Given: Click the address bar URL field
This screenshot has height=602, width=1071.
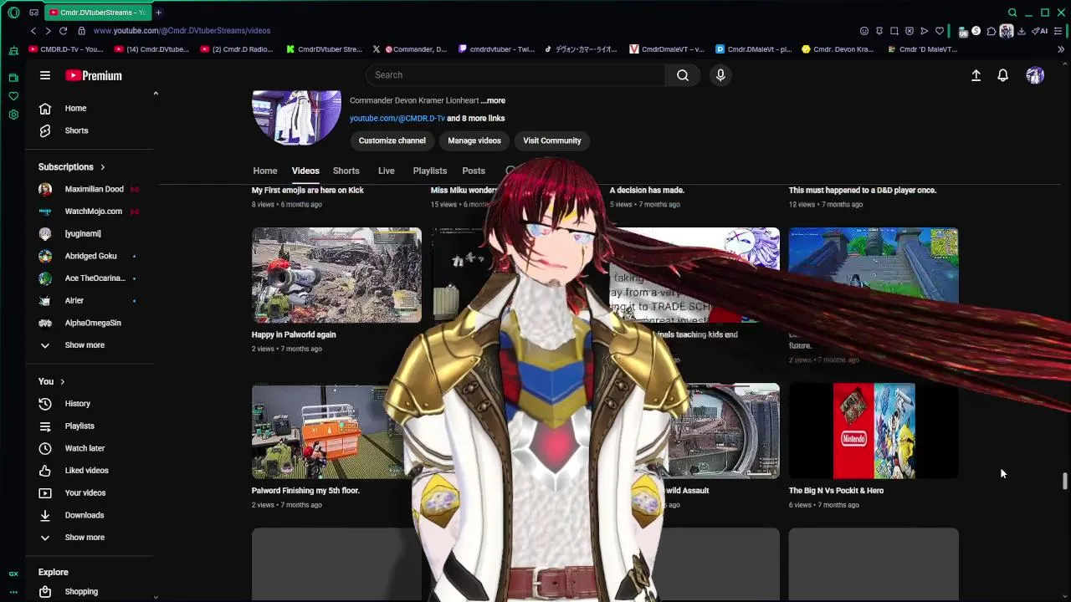Looking at the screenshot, I should [182, 31].
